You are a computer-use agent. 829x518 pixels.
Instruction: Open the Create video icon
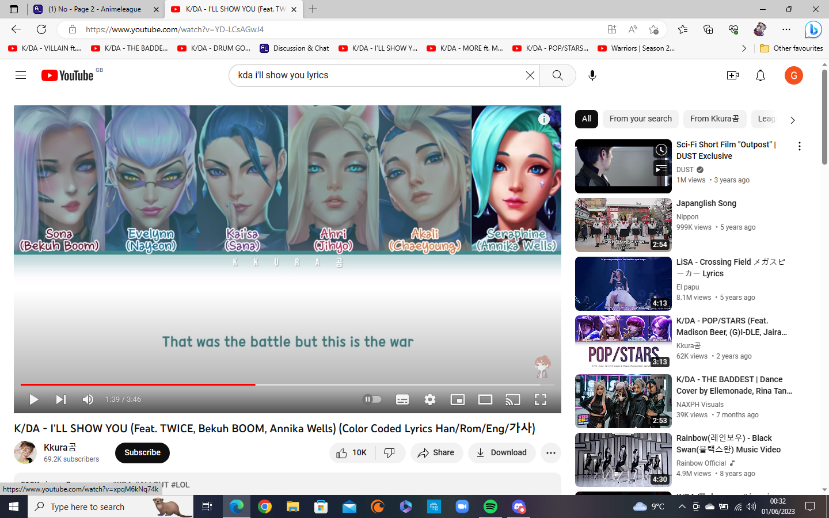pyautogui.click(x=732, y=75)
